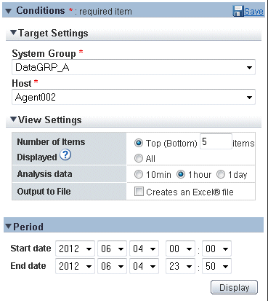Enable Creates an Excel file checkbox
This screenshot has width=268, height=301.
(x=139, y=192)
